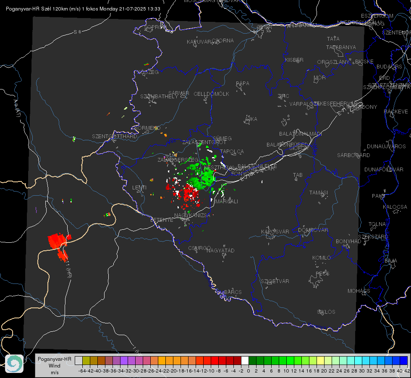Image resolution: width=411 pixels, height=378 pixels.
Task: Click the SZENTGOTTHÁRD label
Action: coord(115,136)
